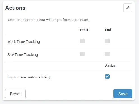This screenshot has width=139, height=104.
Task: Click the Actions panel heading
Action: (15, 8)
